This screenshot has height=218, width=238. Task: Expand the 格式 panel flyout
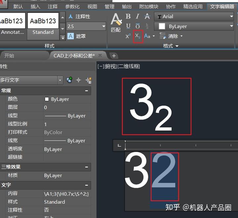(171, 46)
